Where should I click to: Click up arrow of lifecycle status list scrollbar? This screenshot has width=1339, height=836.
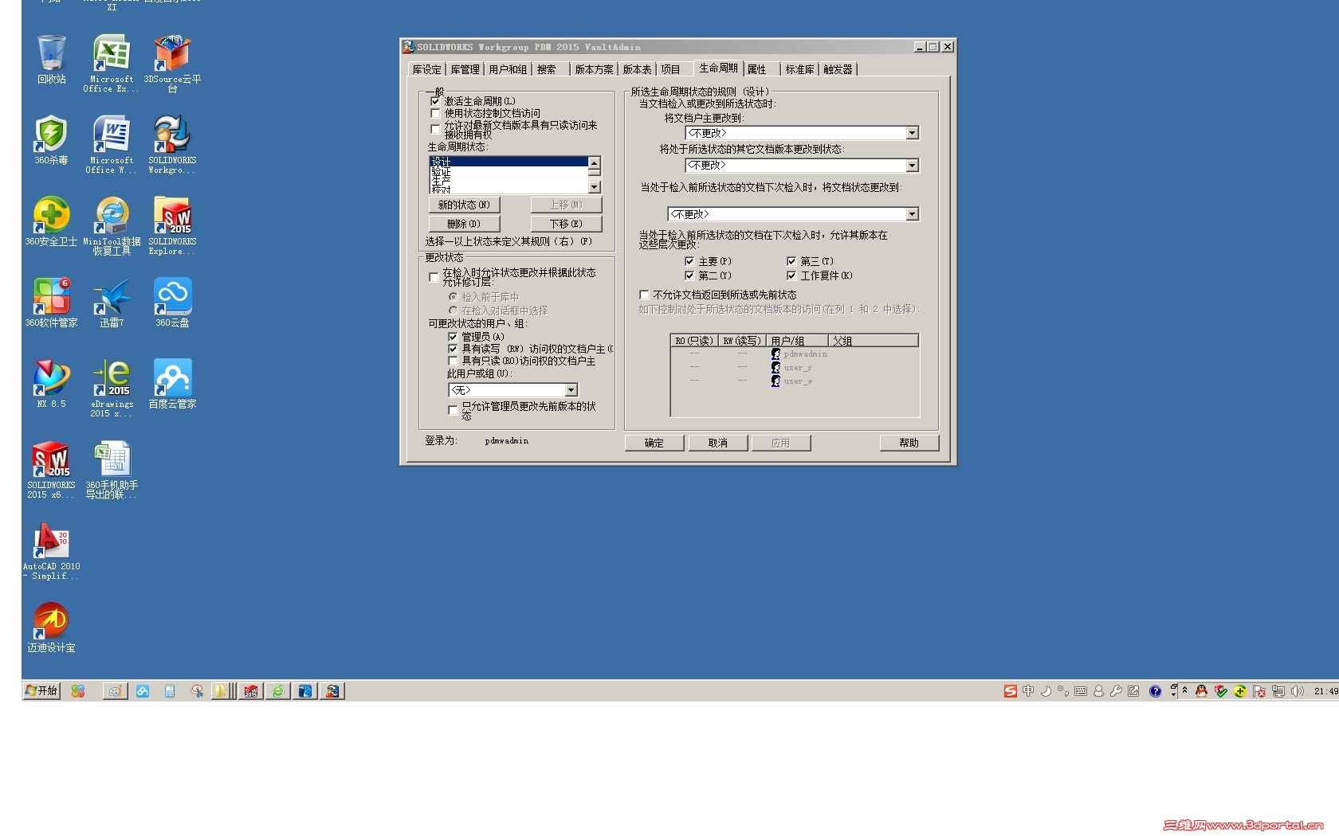[594, 162]
